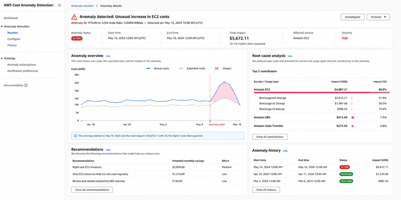Click the Expected costs legend marker
The height and width of the screenshot is (200, 401).
(x=181, y=68)
